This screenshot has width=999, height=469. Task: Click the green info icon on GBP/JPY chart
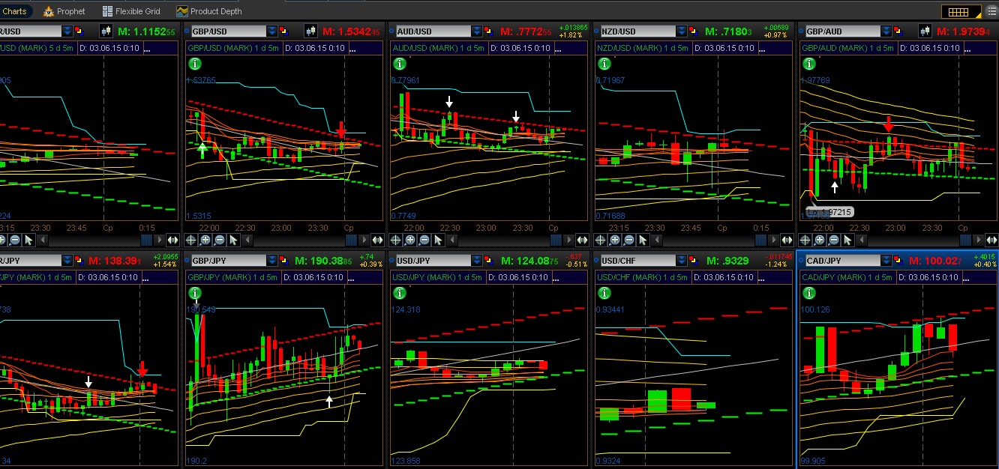pos(194,293)
